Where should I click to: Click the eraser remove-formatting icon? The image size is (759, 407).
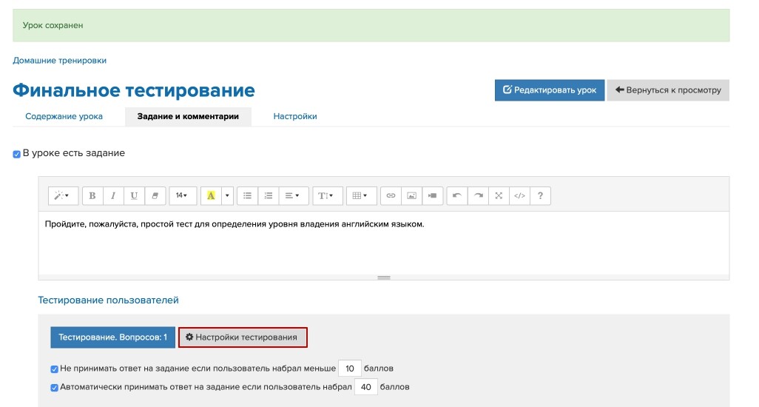[155, 195]
